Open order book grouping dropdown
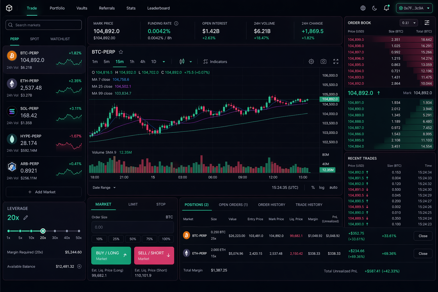438x292 pixels. [409, 23]
